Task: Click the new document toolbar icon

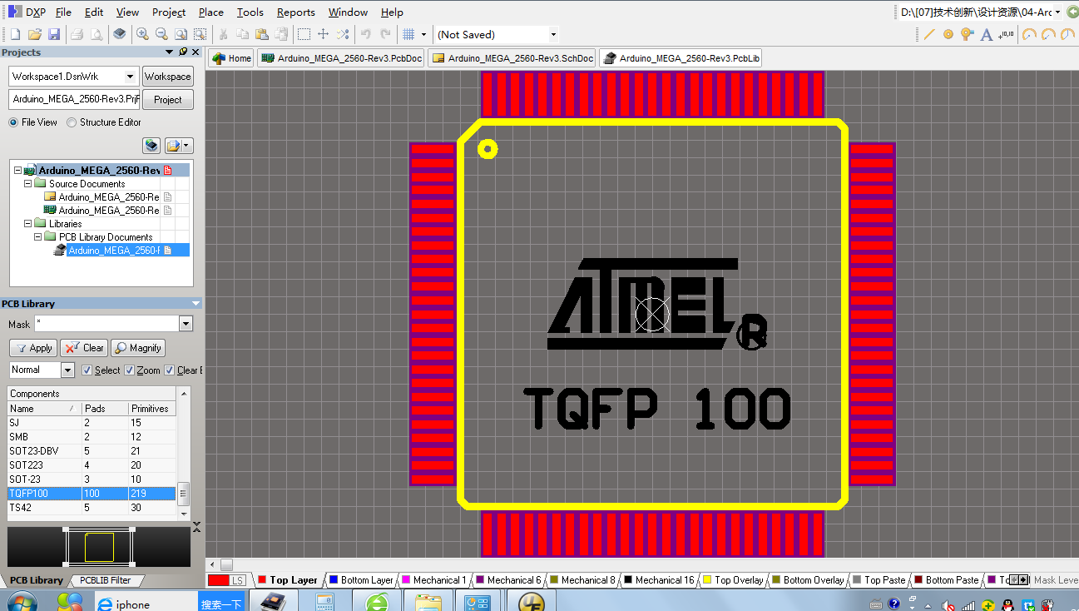Action: click(x=14, y=34)
